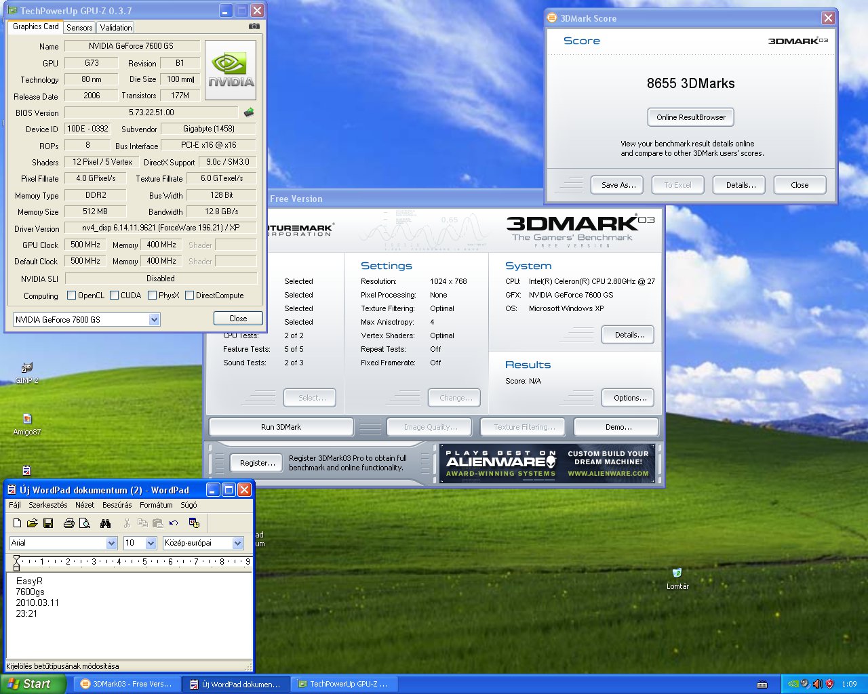
Task: Toggle the CUDA checkbox in GPU-Z
Action: (x=114, y=295)
